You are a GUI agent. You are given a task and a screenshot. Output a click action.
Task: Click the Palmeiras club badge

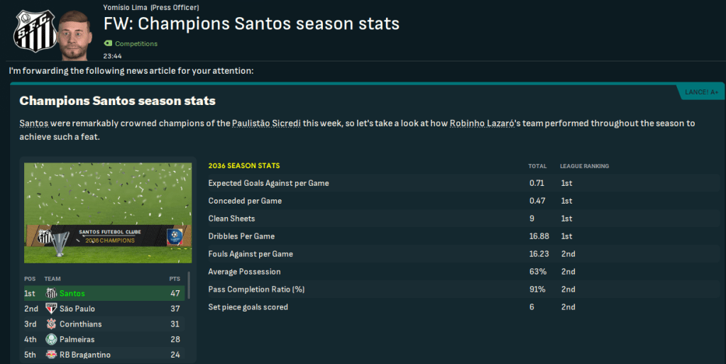click(51, 339)
